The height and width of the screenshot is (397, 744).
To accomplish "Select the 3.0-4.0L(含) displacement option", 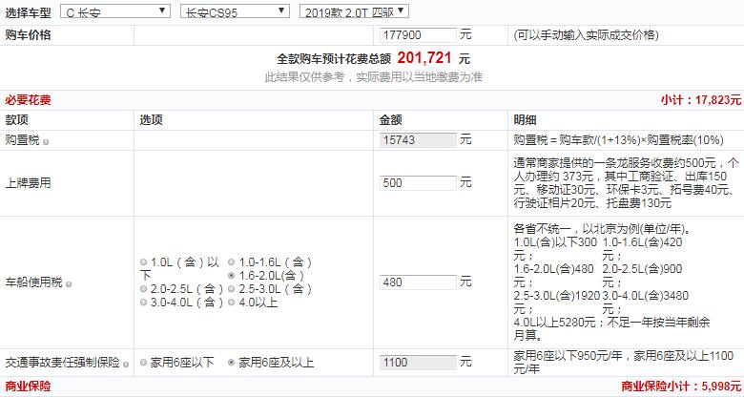I will (143, 302).
